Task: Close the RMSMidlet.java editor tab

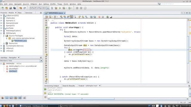Action: pyautogui.click(x=64, y=13)
